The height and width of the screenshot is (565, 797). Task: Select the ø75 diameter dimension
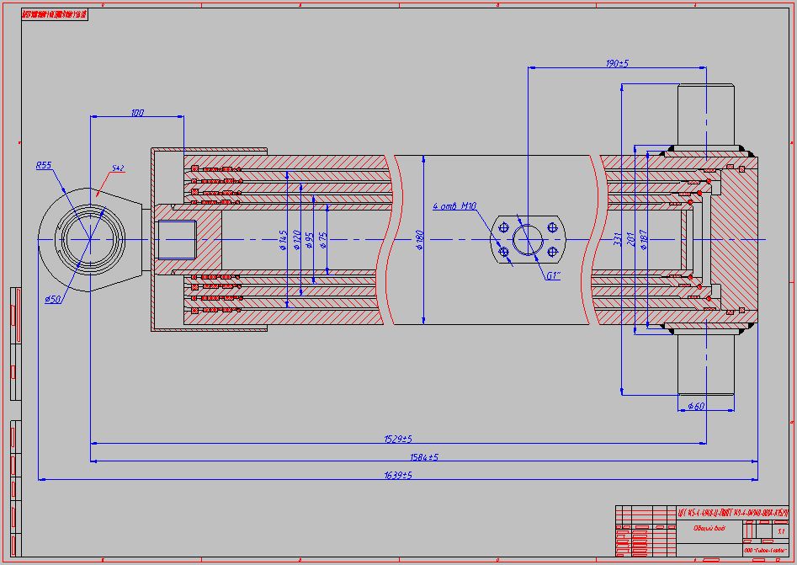(323, 242)
